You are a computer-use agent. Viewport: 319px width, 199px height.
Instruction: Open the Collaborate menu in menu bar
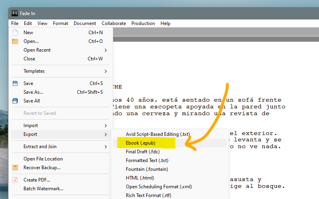click(x=114, y=23)
